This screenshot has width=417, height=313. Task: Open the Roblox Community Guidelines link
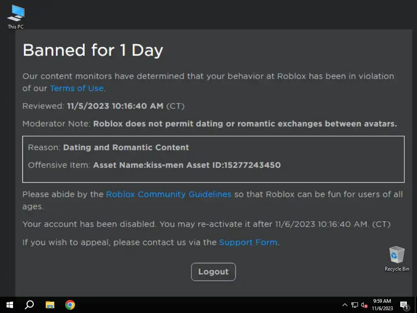click(x=169, y=194)
